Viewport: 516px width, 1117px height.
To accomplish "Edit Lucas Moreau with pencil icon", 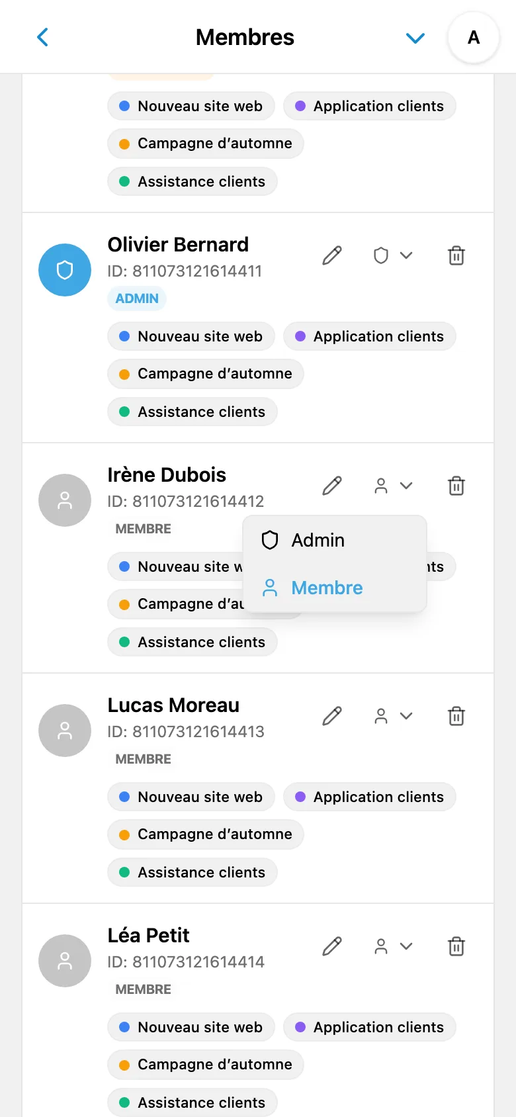I will [332, 716].
